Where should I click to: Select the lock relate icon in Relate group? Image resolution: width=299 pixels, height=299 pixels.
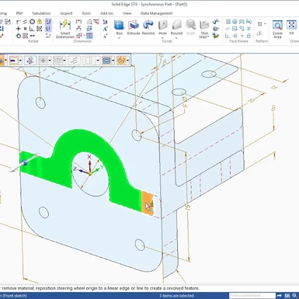(x=40, y=22)
